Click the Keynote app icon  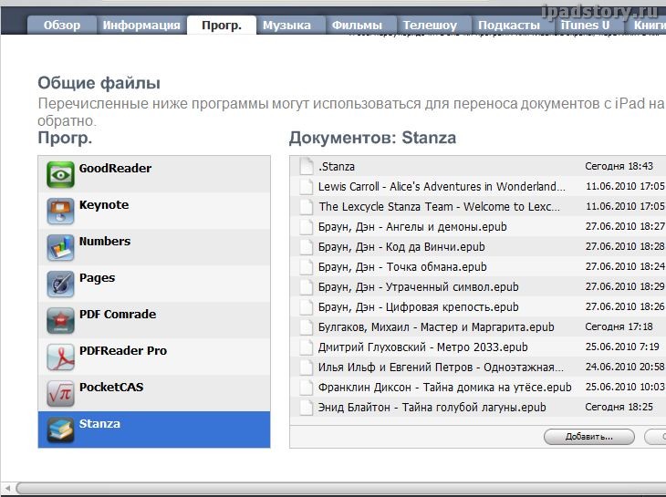(60, 211)
